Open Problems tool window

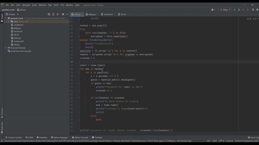(x=42, y=137)
